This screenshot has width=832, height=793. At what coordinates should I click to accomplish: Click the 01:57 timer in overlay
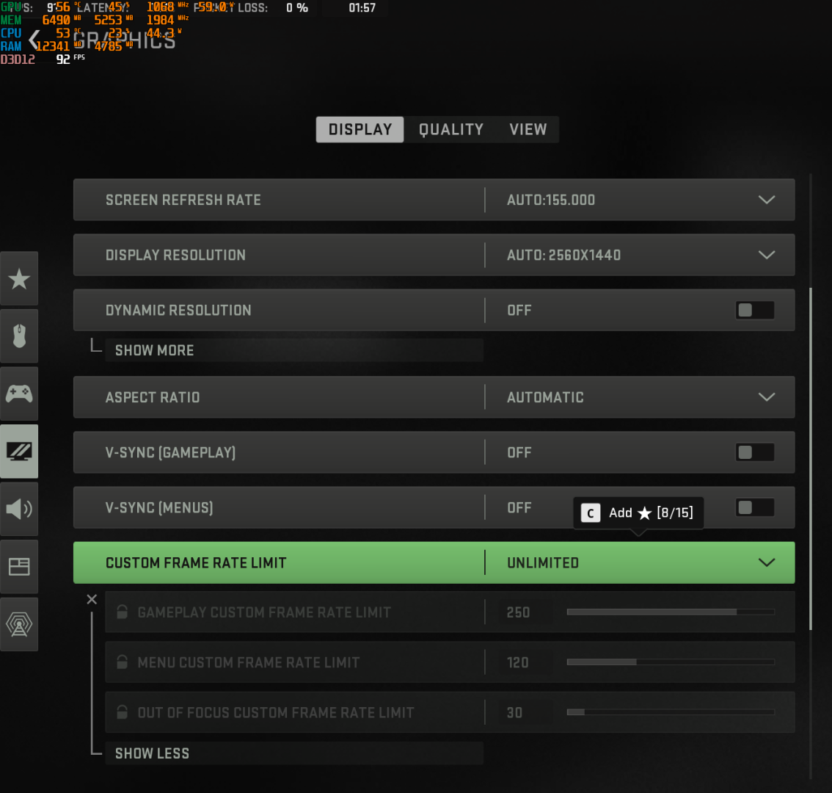362,8
